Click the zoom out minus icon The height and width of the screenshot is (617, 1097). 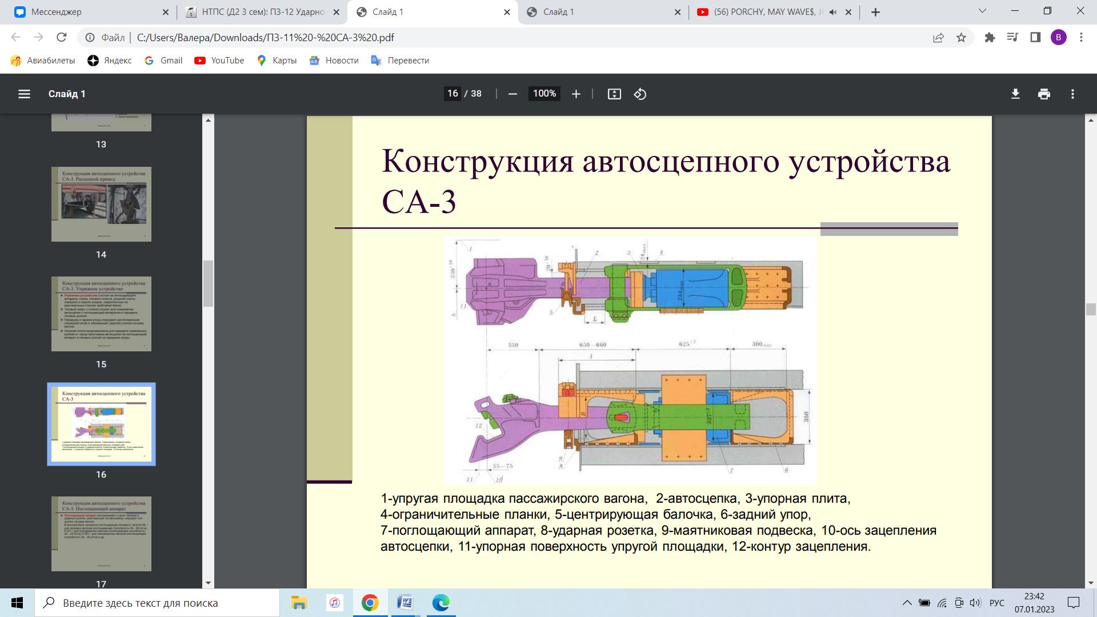coord(513,94)
